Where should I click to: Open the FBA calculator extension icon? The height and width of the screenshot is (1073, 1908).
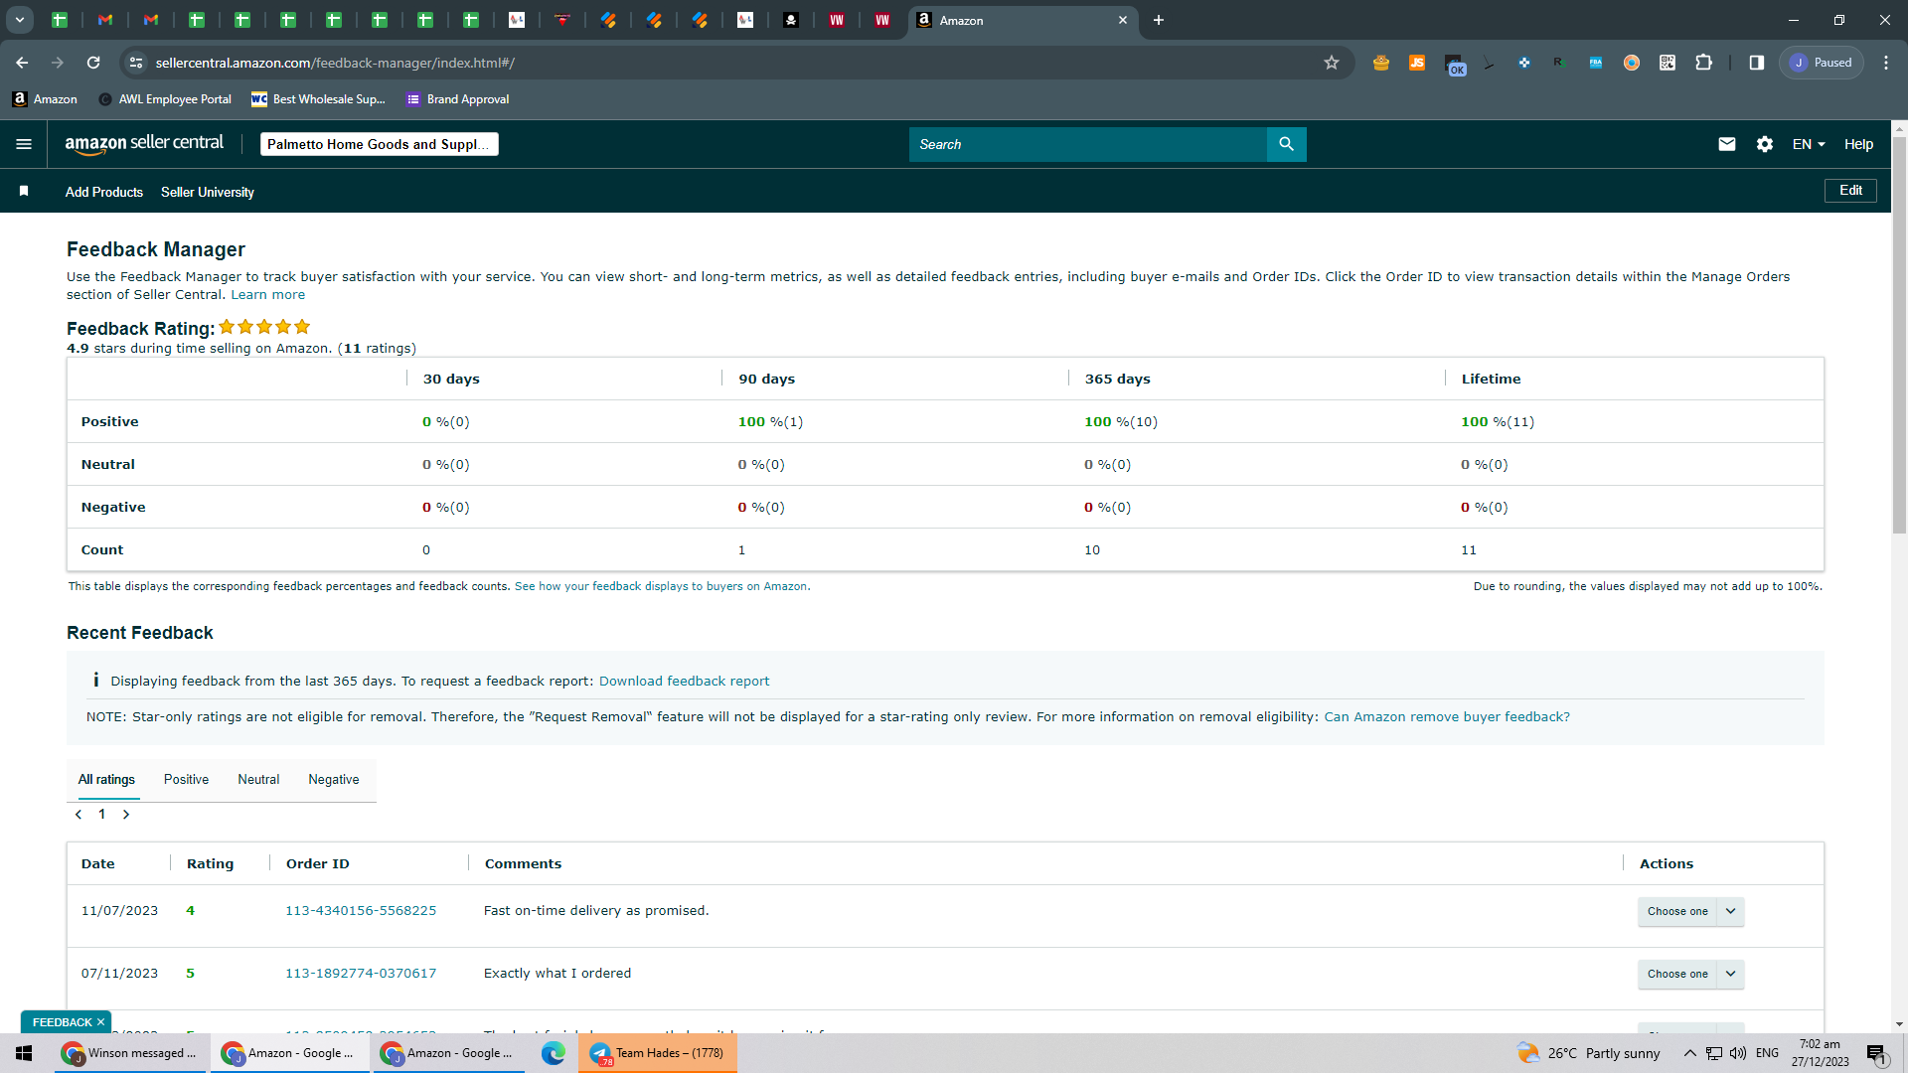1596,63
